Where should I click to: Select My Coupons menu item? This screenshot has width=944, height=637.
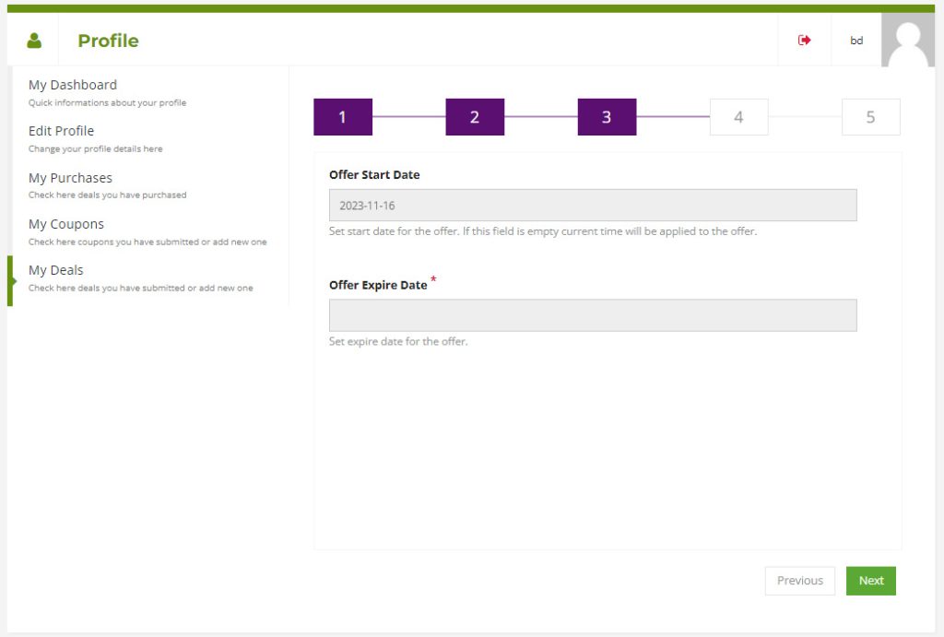coord(66,224)
